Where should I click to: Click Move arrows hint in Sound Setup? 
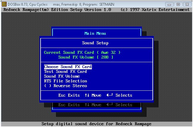pyautogui.click(x=93, y=95)
